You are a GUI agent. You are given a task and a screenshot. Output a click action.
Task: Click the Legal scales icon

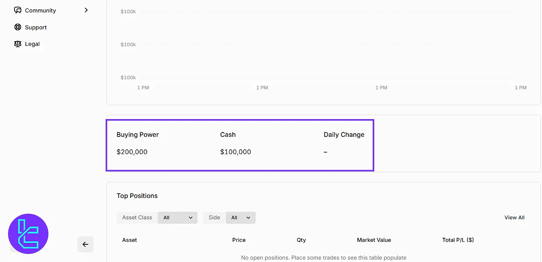(18, 44)
